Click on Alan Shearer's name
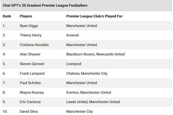Viewport: 173px width, 115px height. pyautogui.click(x=30, y=54)
